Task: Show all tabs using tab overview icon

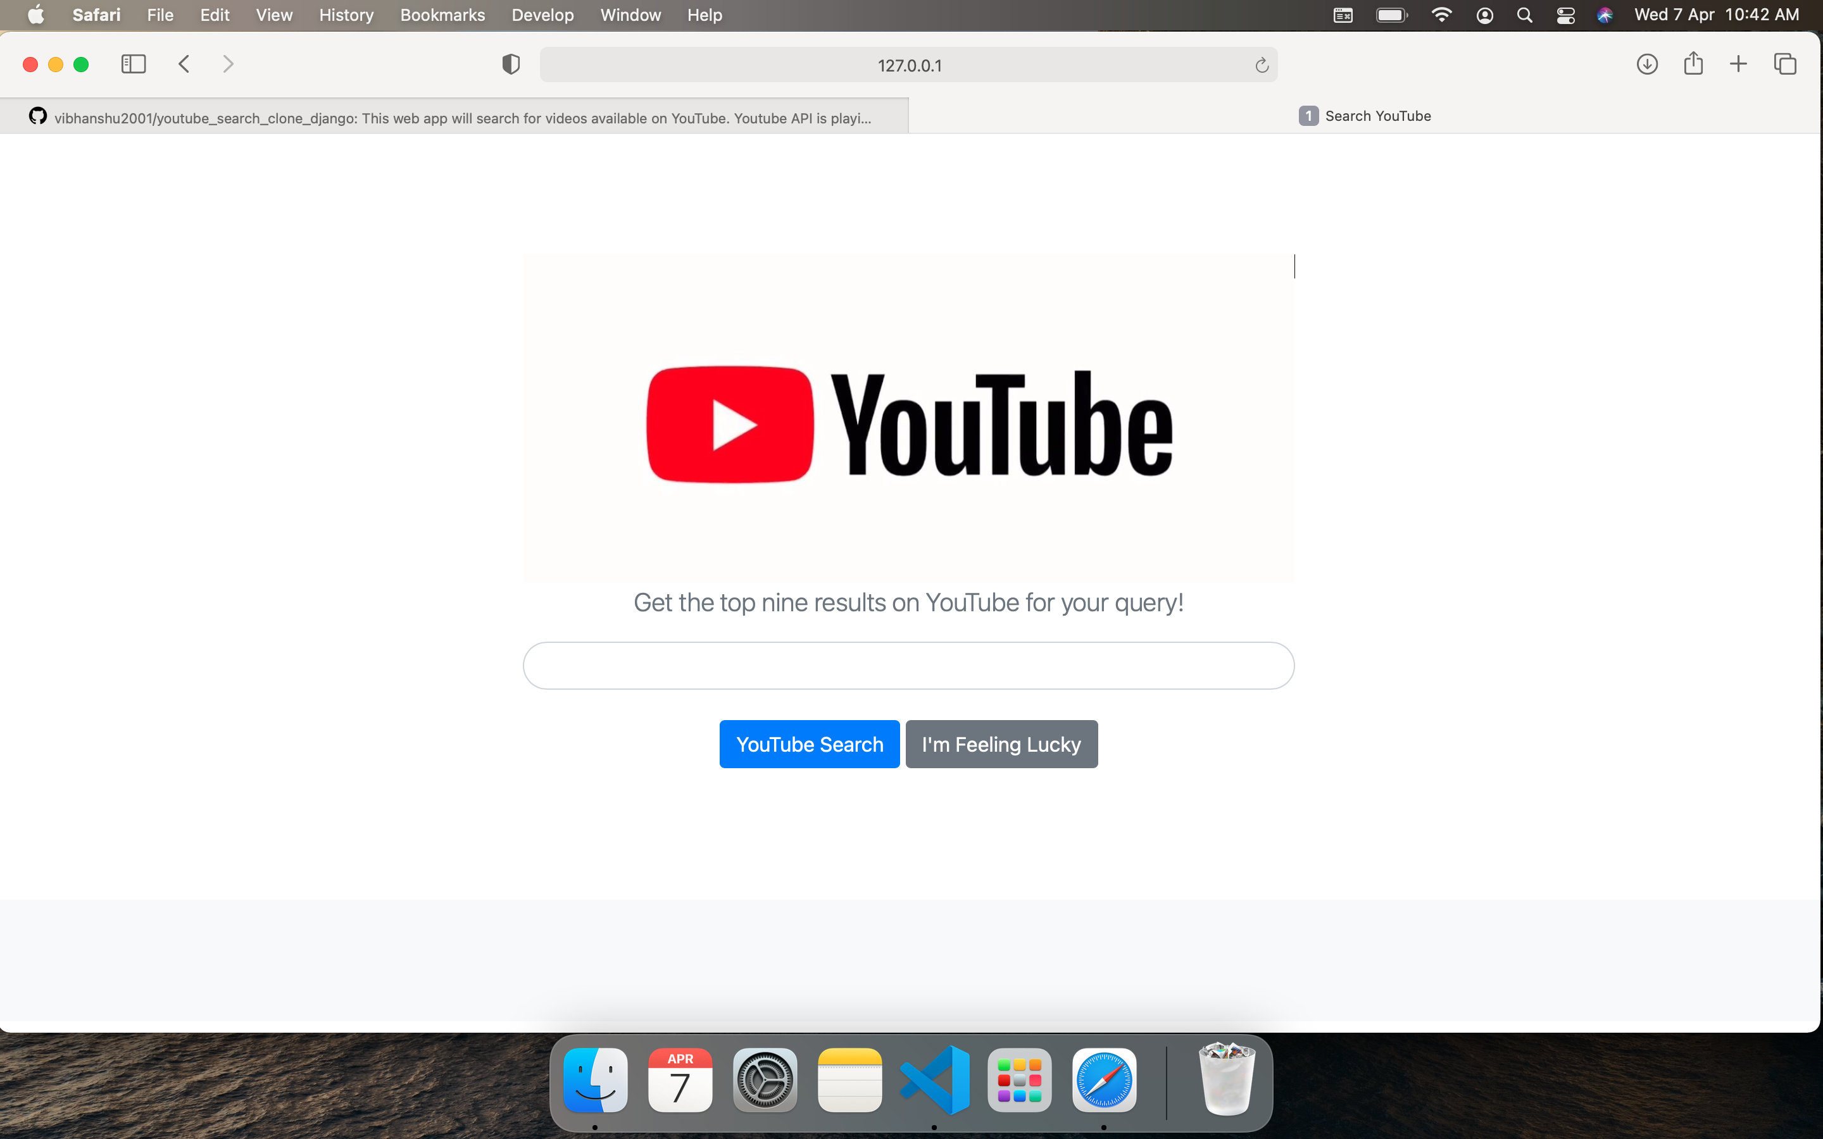Action: [x=1785, y=64]
